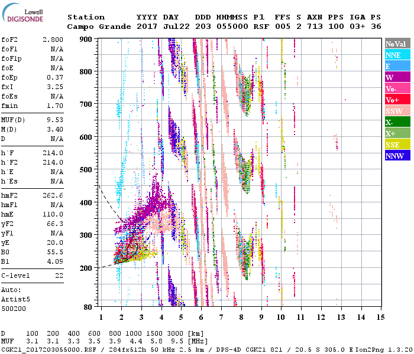Click the NNE cyan legend swatch

397,55
